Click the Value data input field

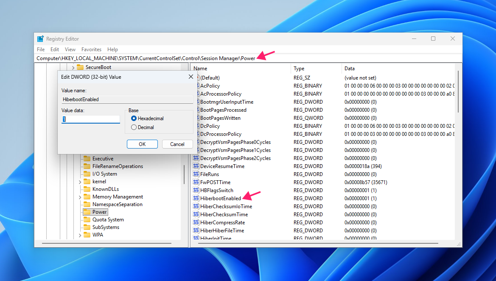click(91, 119)
